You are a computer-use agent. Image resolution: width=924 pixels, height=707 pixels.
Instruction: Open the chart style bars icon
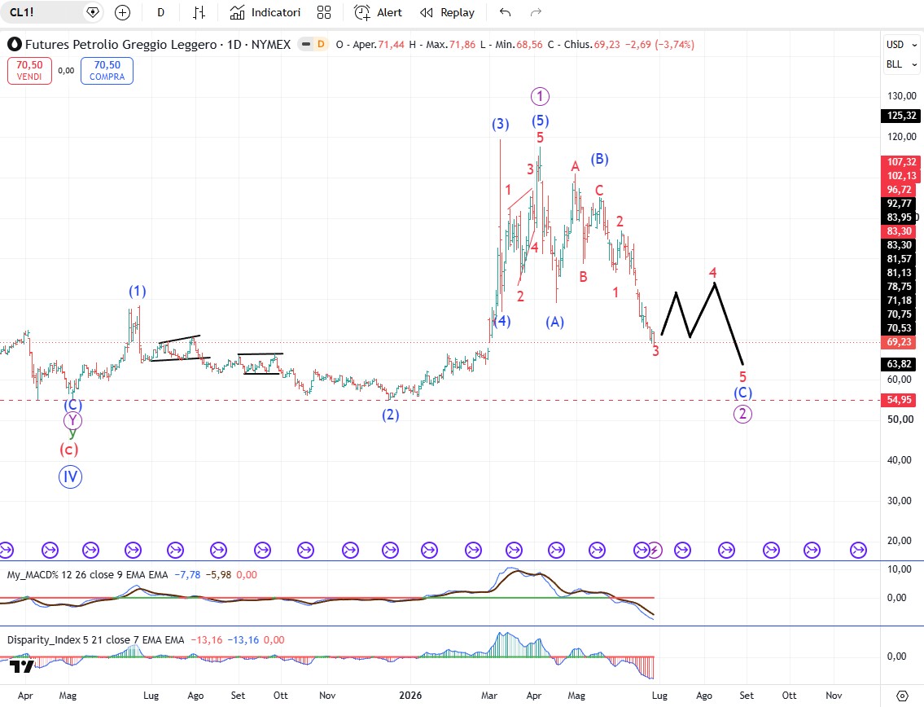[x=199, y=12]
